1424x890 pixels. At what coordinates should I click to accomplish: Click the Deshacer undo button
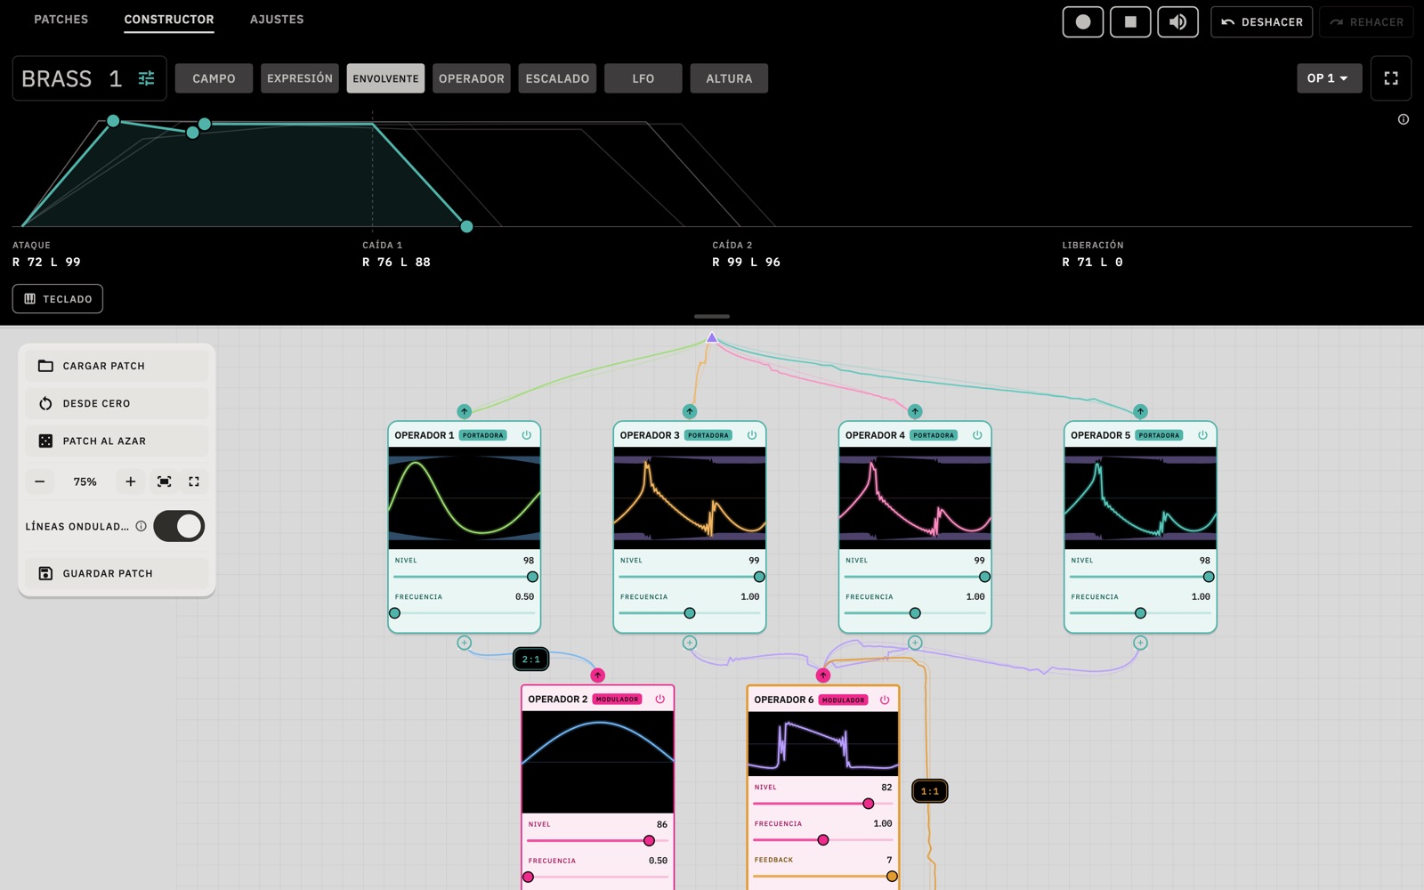[x=1261, y=22]
